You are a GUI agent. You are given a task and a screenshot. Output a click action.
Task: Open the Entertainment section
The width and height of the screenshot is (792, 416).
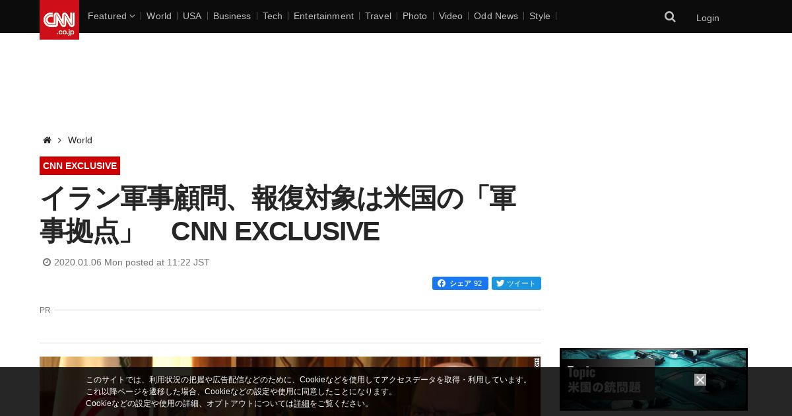[x=323, y=16]
